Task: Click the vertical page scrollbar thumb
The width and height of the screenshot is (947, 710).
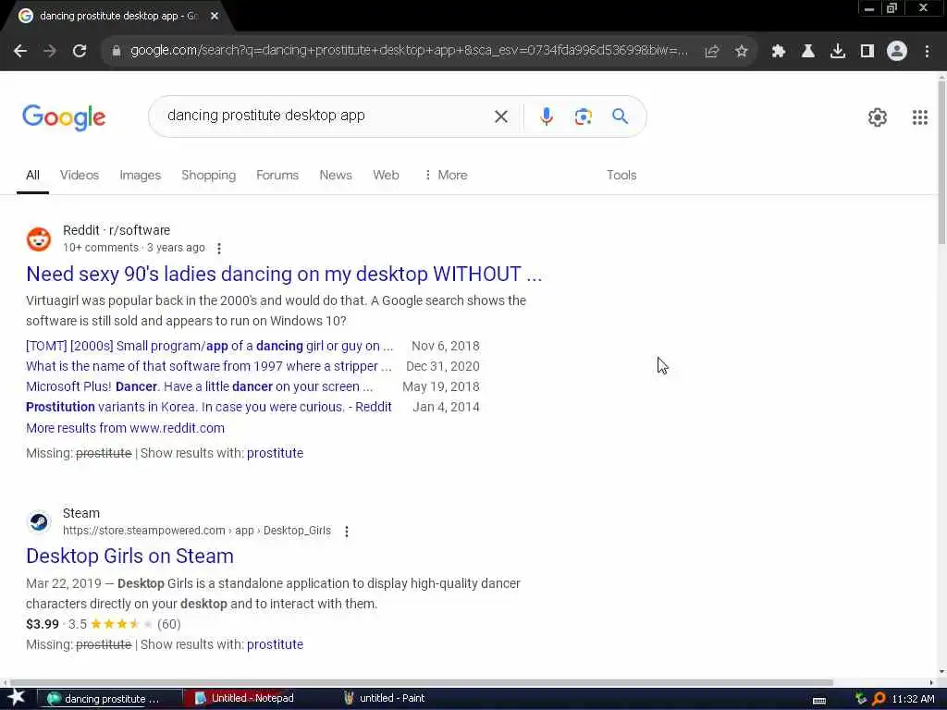Action: [x=941, y=162]
